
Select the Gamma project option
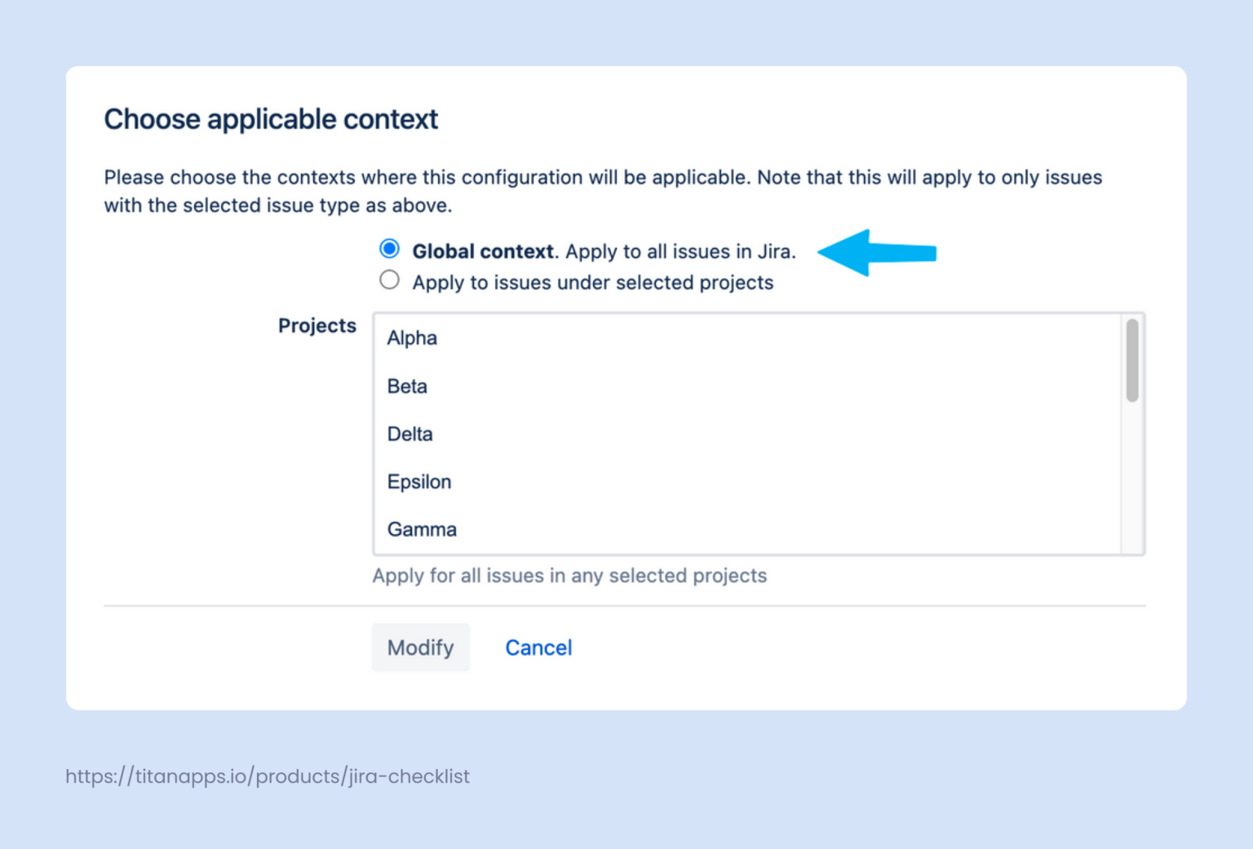422,529
